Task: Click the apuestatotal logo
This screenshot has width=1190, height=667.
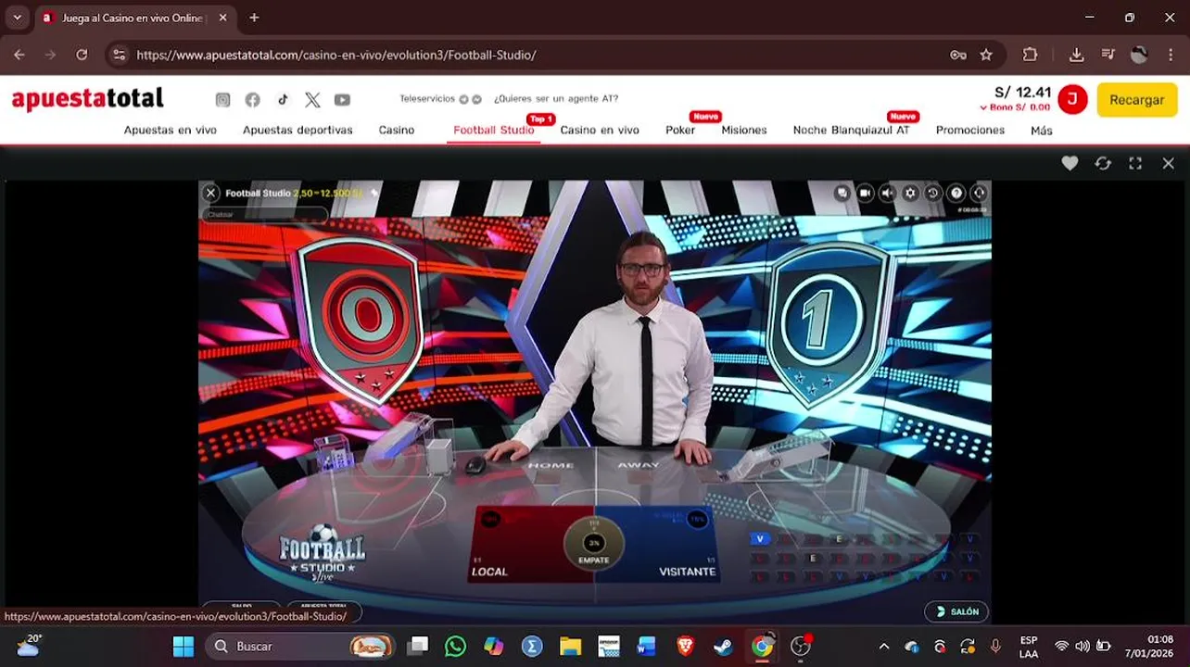Action: [x=88, y=98]
